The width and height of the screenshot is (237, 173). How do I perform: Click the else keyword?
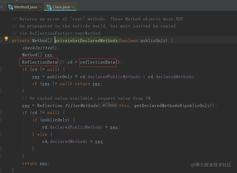coord(42,134)
